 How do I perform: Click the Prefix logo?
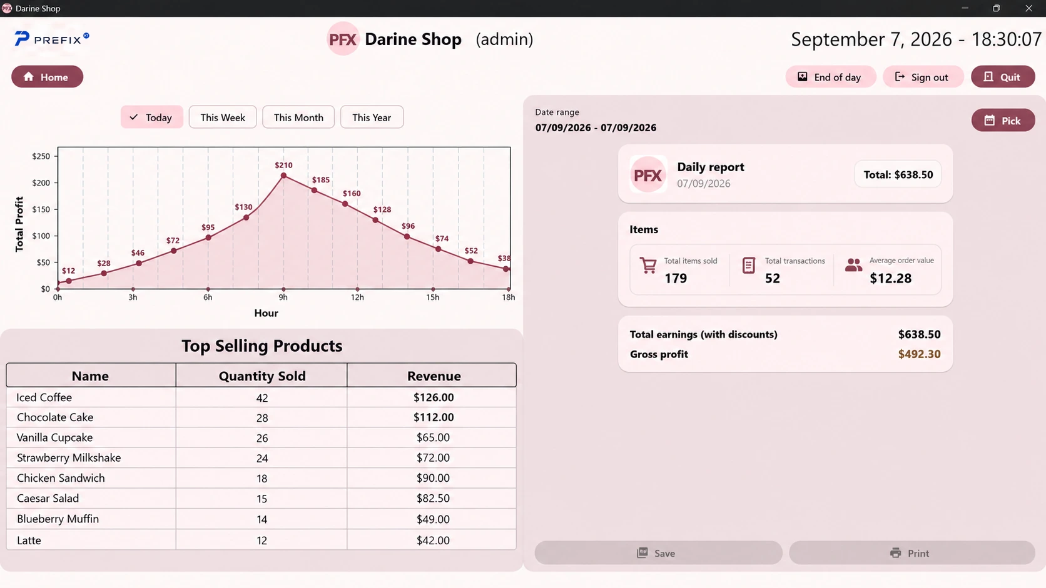click(x=52, y=39)
